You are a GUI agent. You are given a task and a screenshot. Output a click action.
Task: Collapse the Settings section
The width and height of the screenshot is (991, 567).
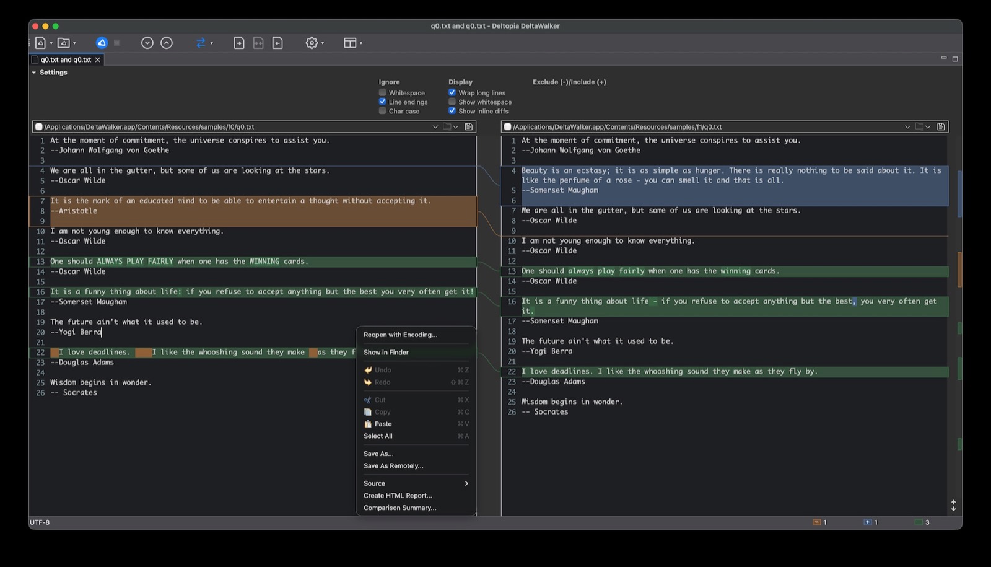34,73
